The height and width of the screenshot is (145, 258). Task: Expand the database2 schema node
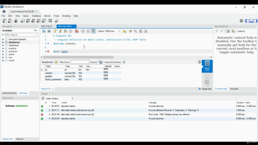coord(3,46)
